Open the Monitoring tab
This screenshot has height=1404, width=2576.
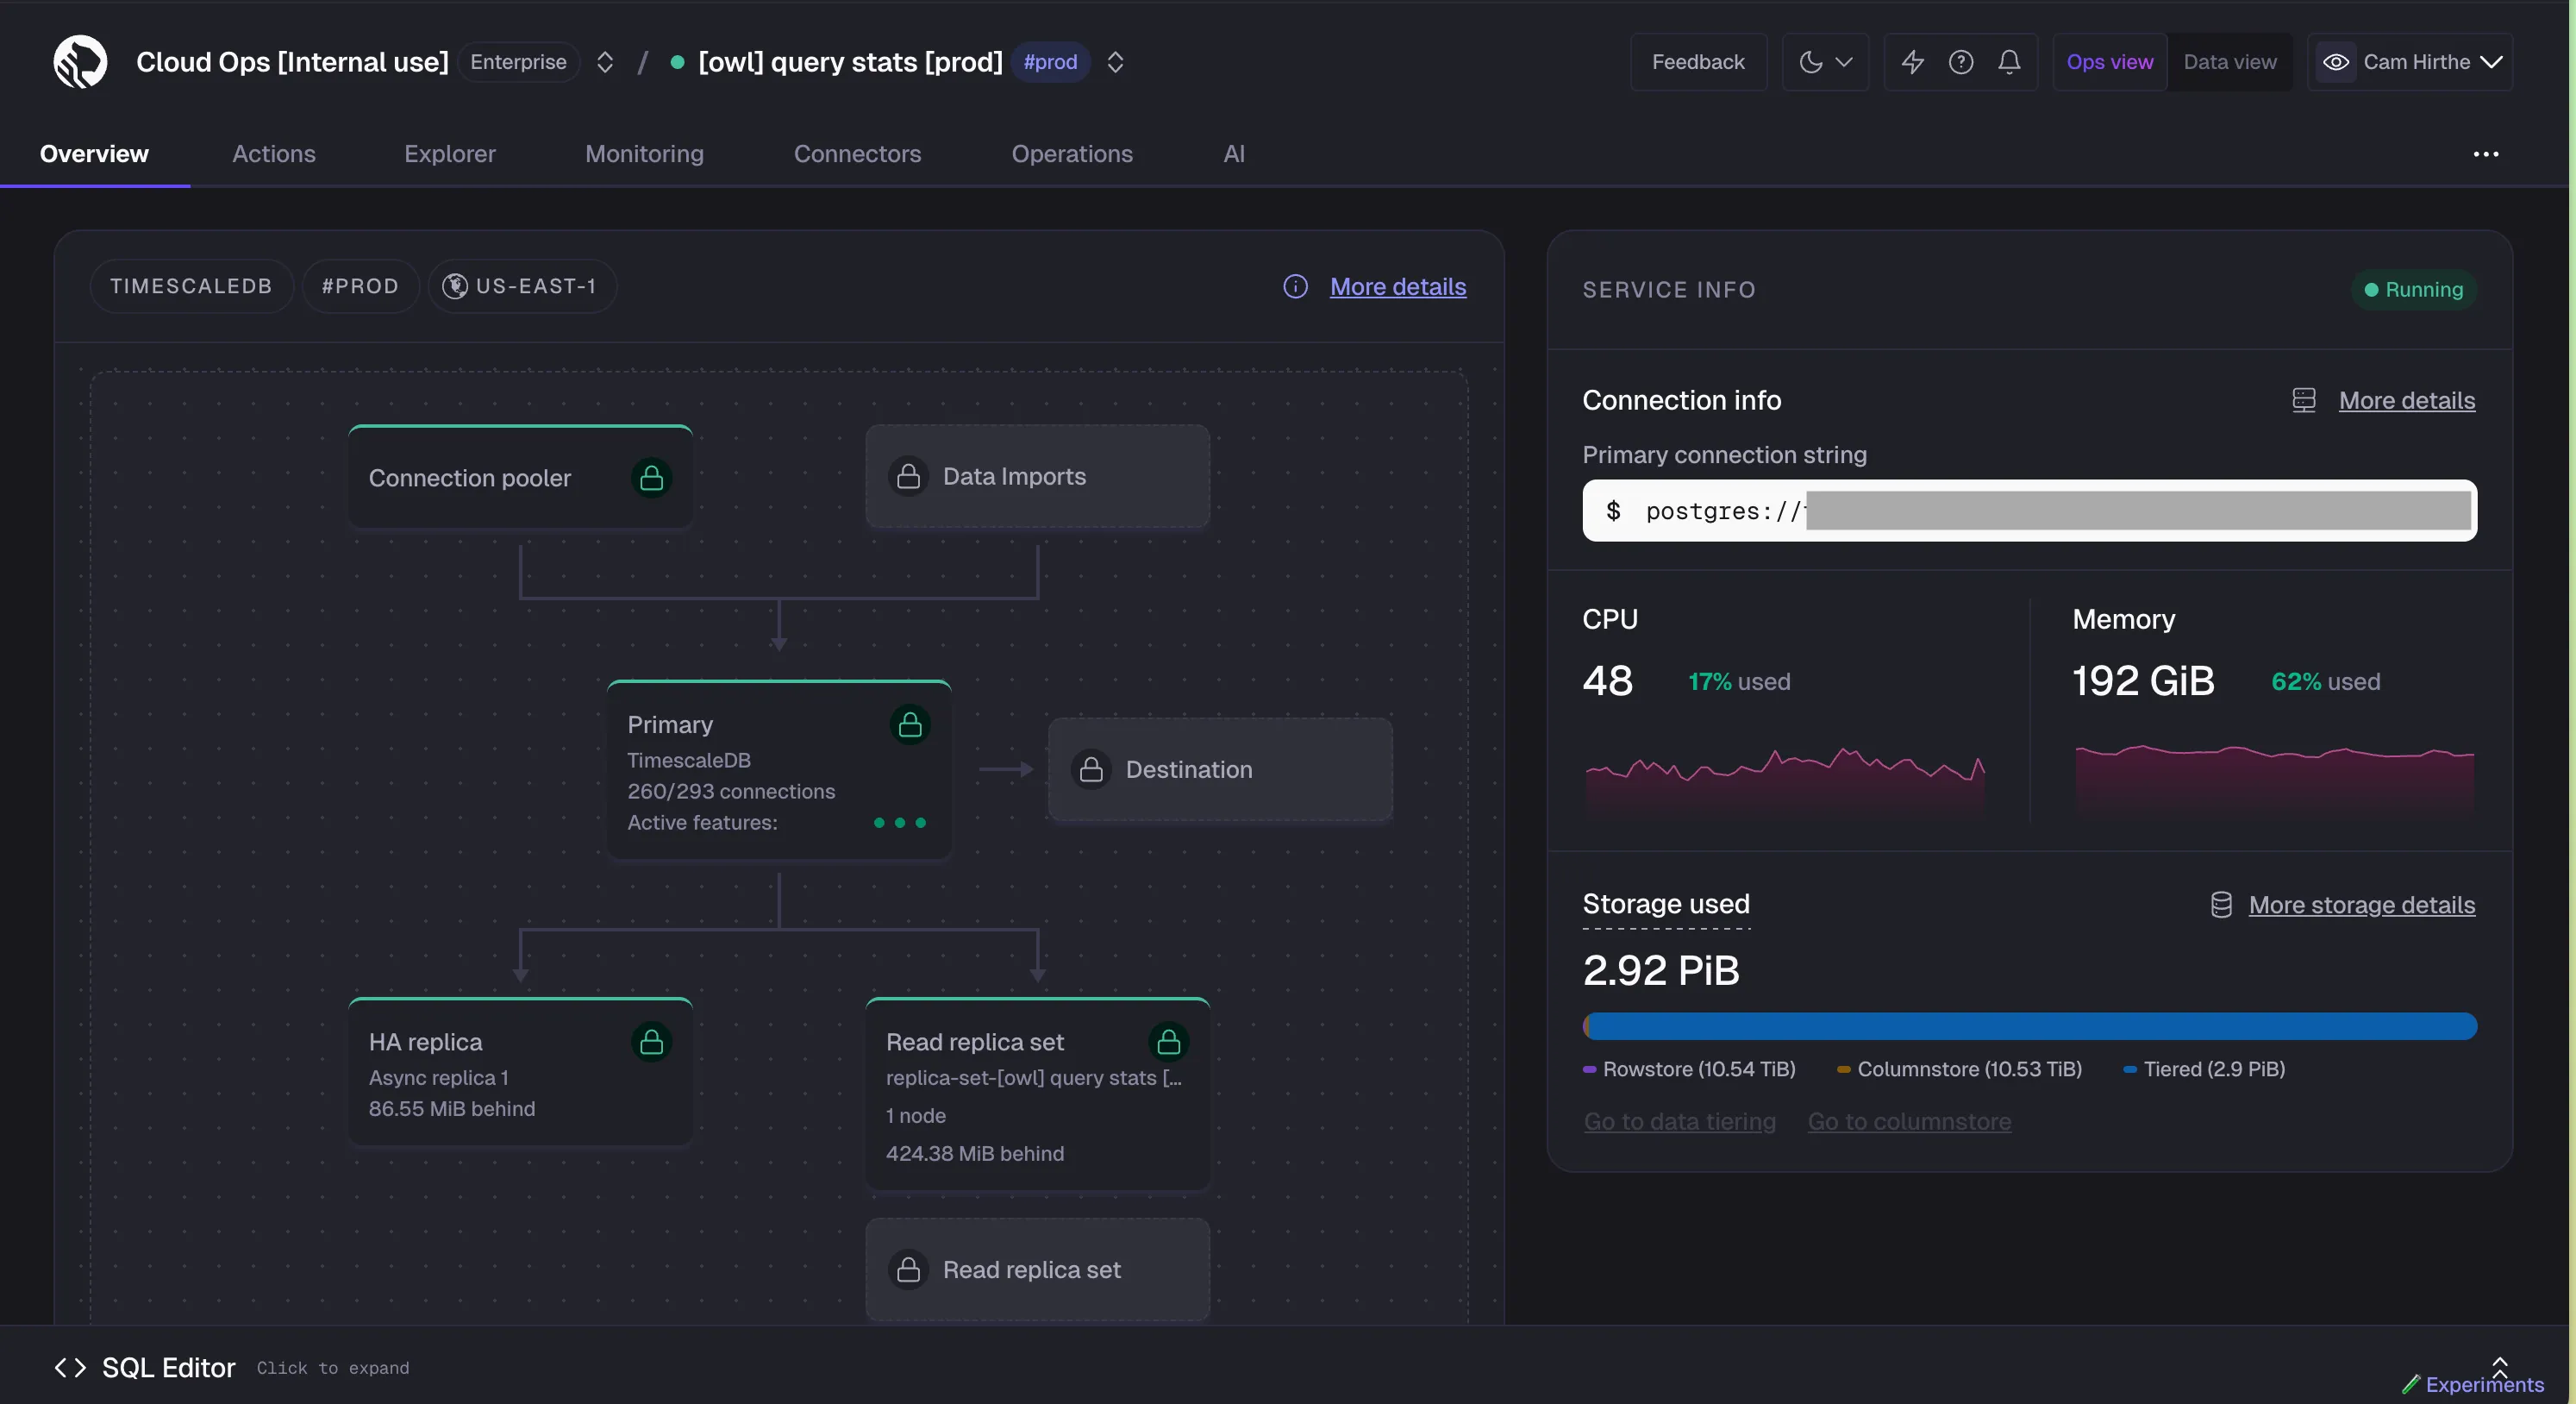point(644,154)
